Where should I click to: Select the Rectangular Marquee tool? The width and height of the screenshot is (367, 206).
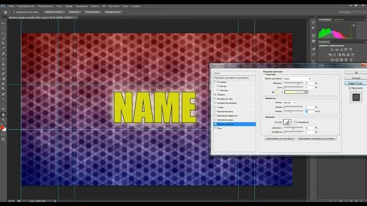point(3,28)
